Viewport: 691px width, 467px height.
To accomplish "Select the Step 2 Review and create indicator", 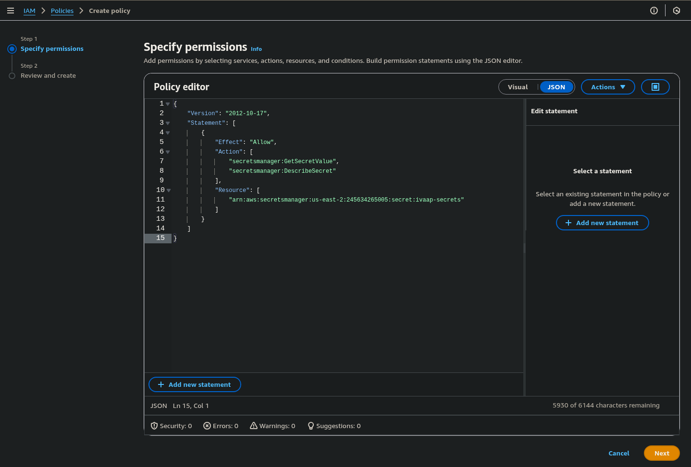I will coord(12,75).
